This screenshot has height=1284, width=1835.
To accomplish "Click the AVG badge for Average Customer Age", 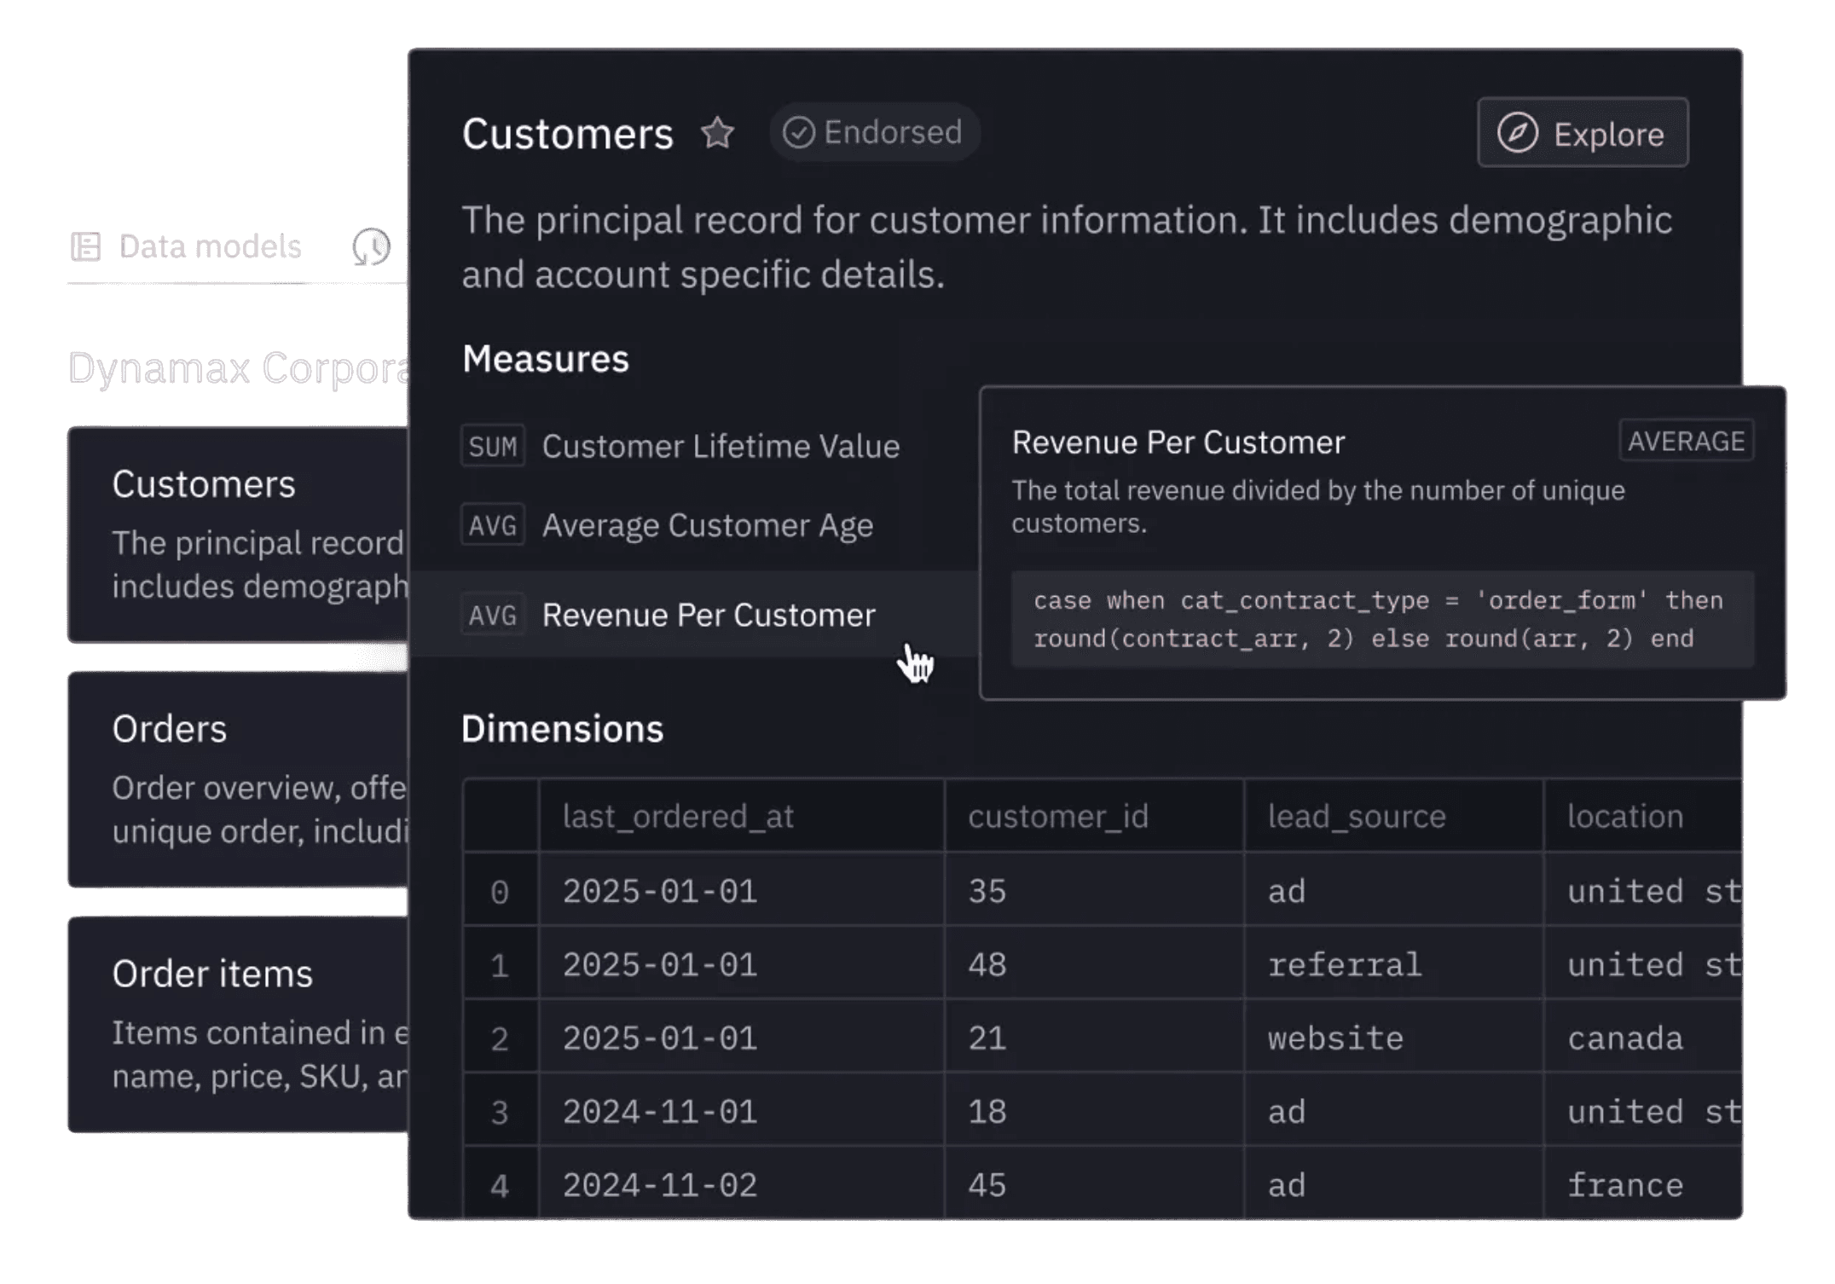I will coord(492,525).
